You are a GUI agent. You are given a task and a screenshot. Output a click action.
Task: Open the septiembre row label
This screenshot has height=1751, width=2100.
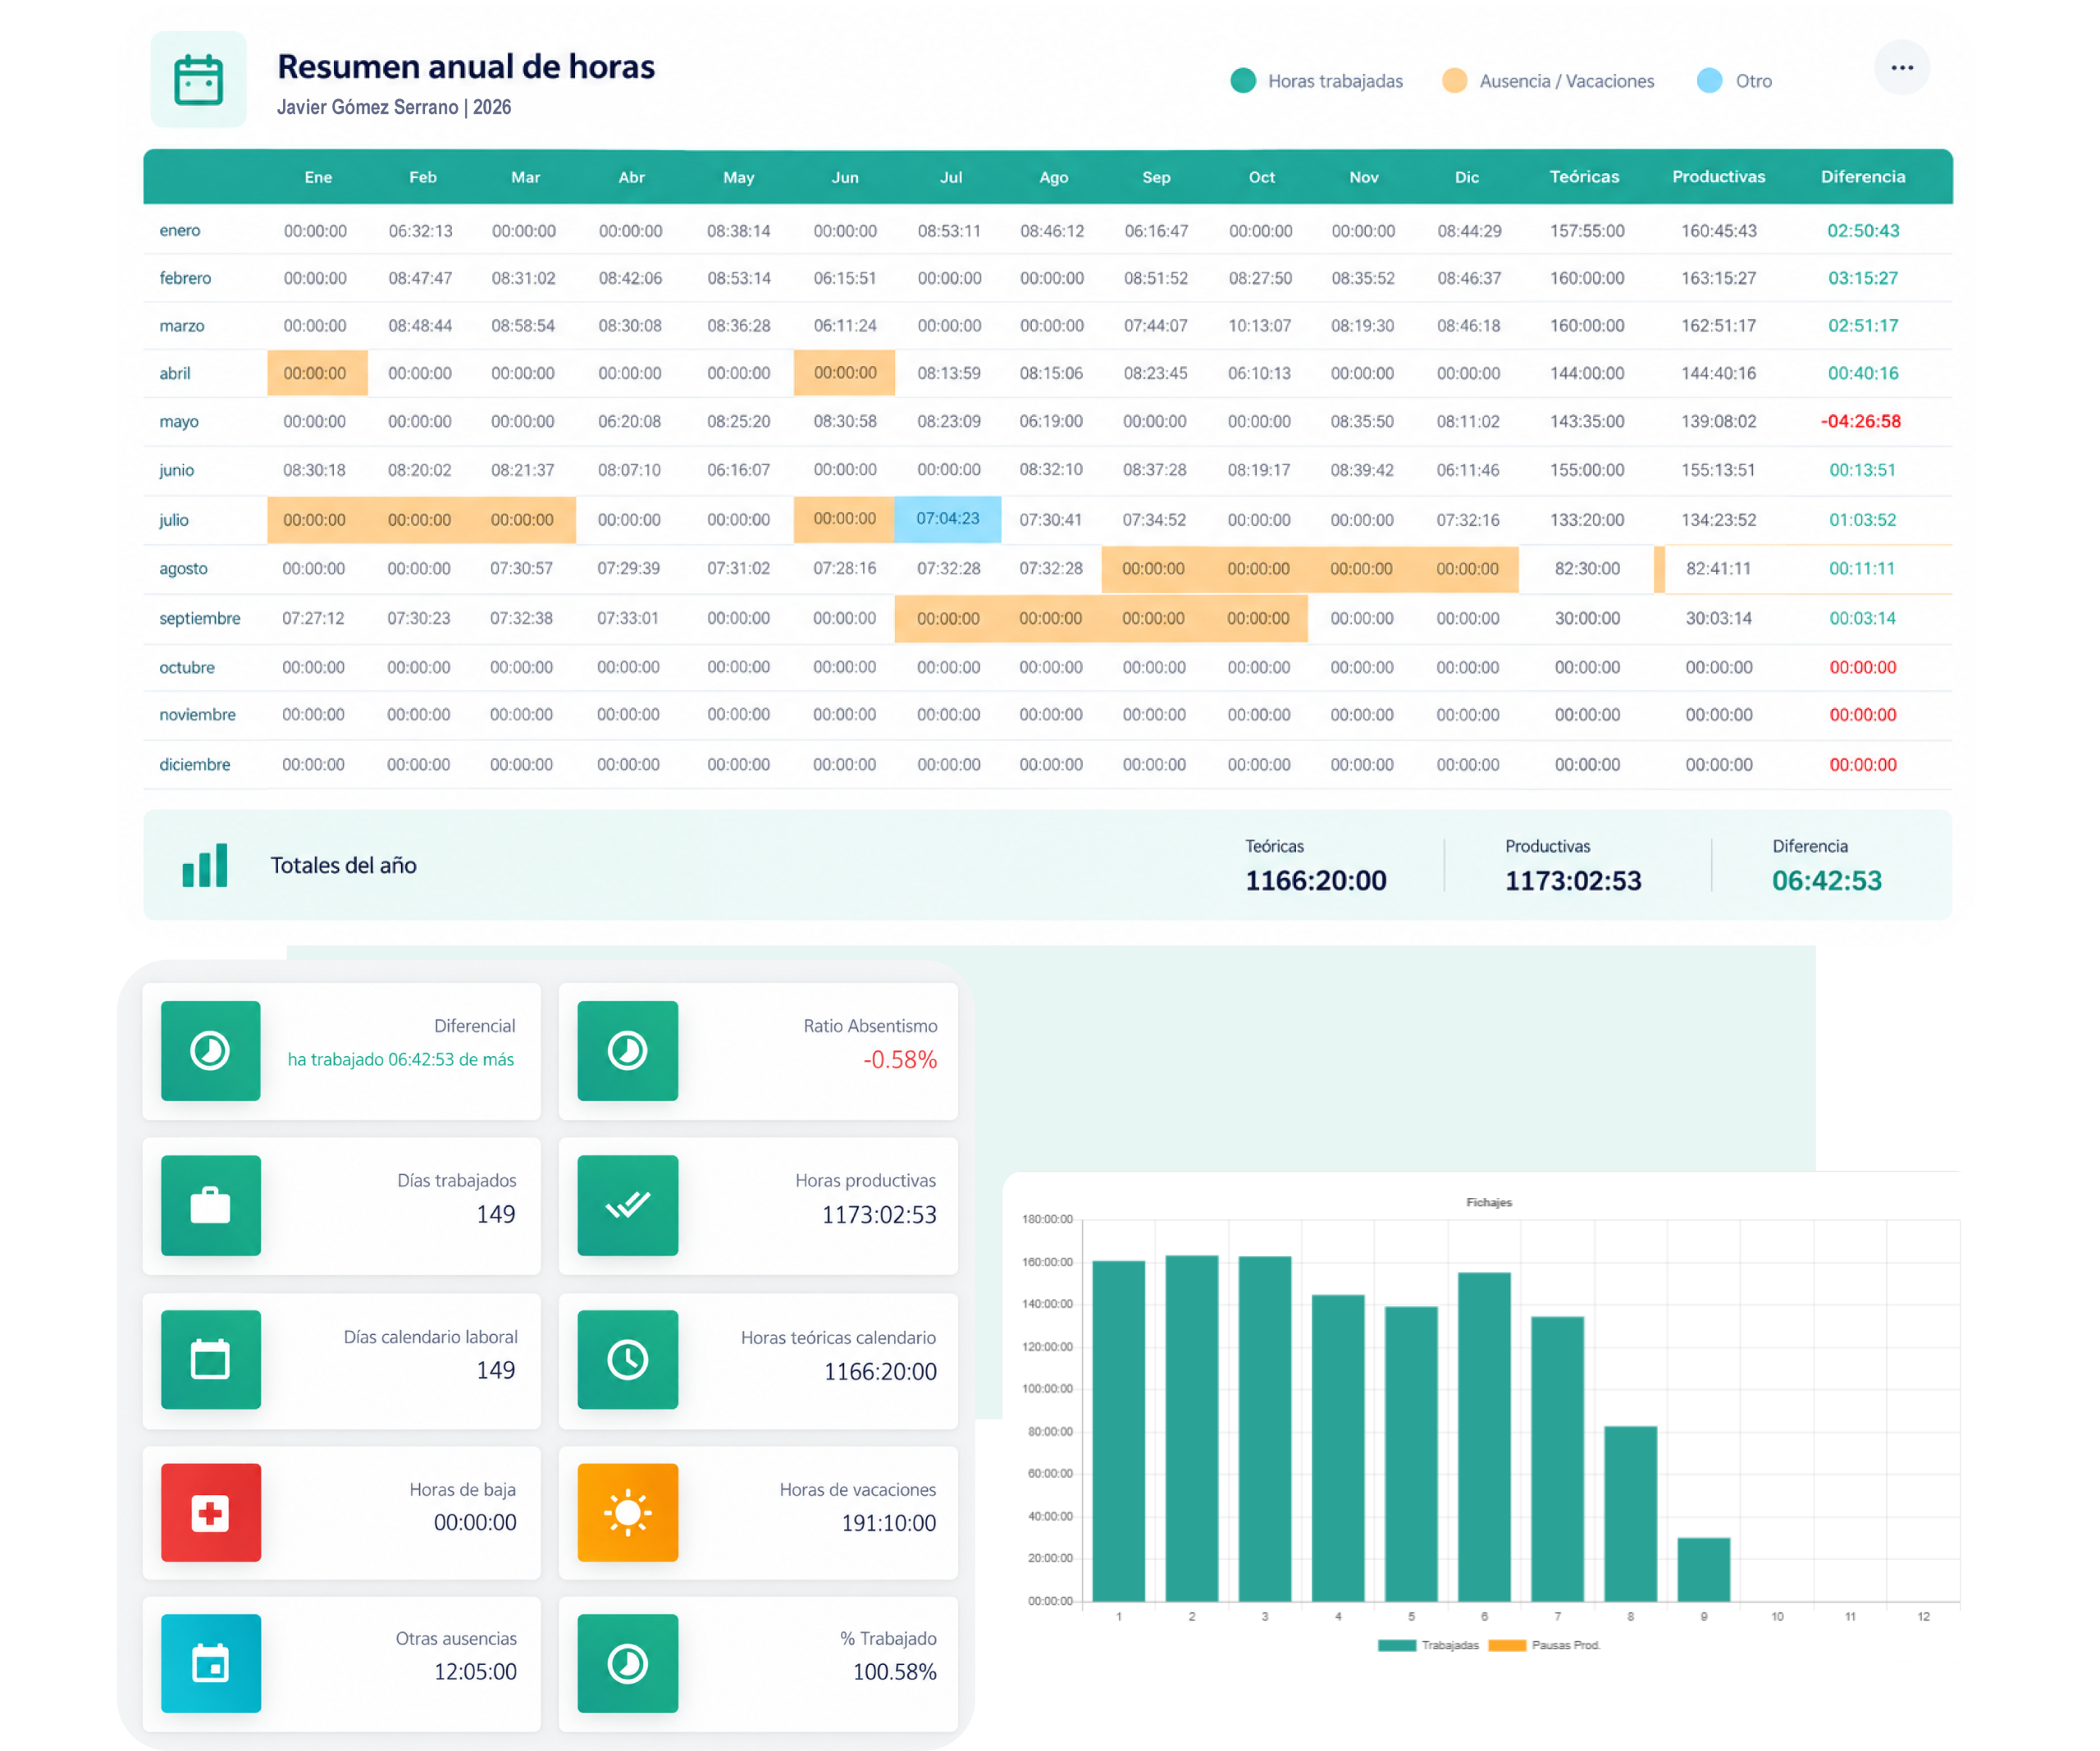click(x=200, y=619)
